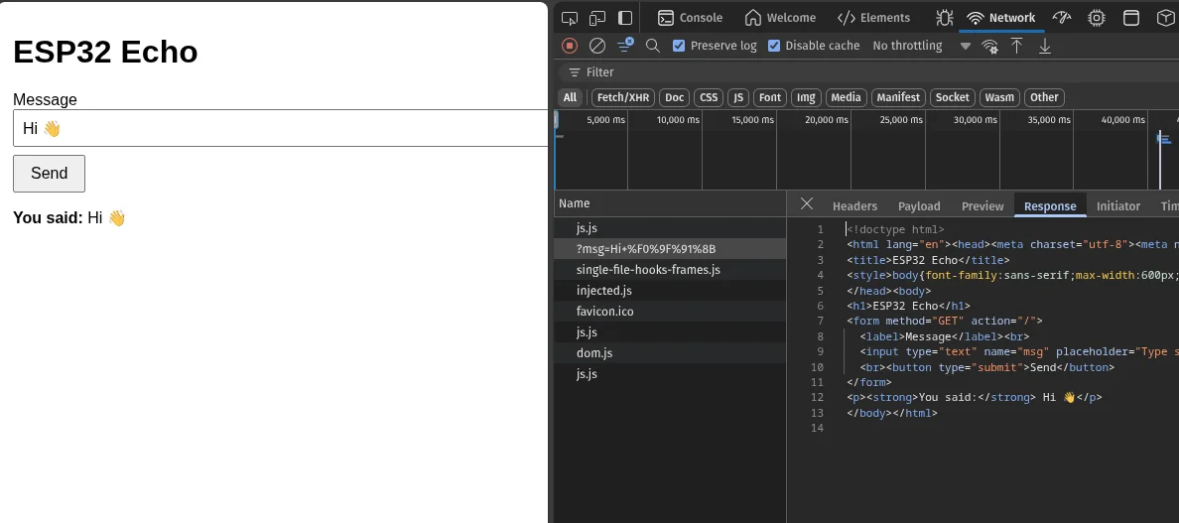Select the favicon.ico request
Viewport: 1179px width, 523px height.
[x=604, y=312]
